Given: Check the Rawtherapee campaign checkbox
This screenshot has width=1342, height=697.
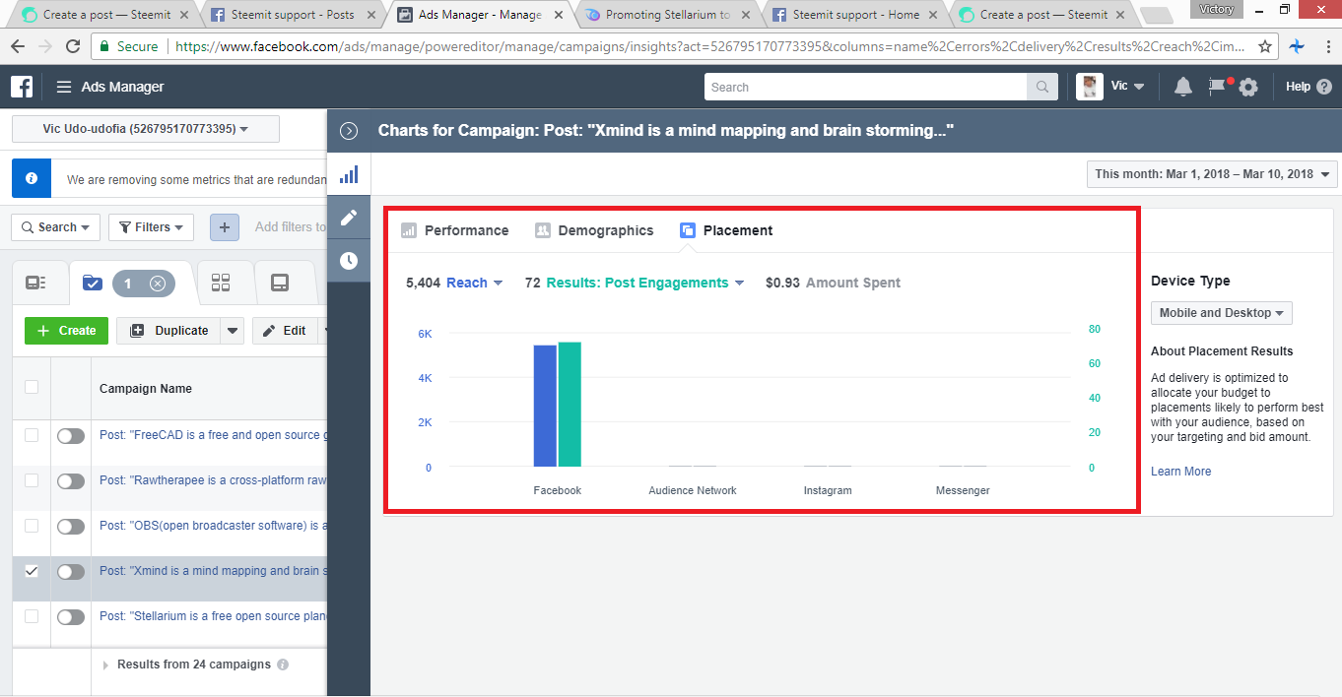Looking at the screenshot, I should pos(32,480).
